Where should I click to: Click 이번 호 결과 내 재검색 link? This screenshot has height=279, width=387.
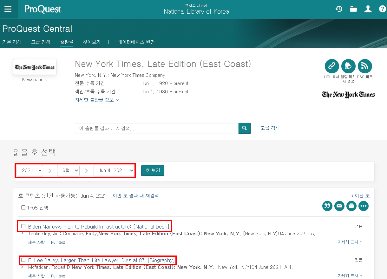[136, 196]
